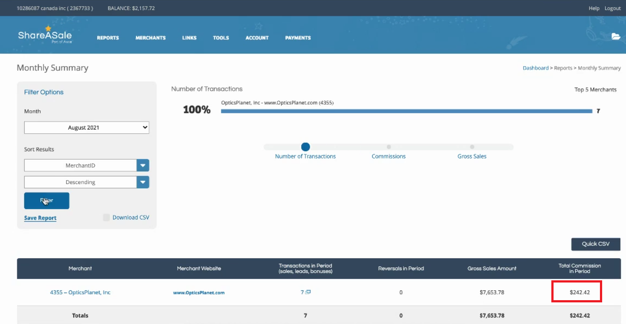Click the OpticsPlanet row commission $242.42

tap(580, 292)
